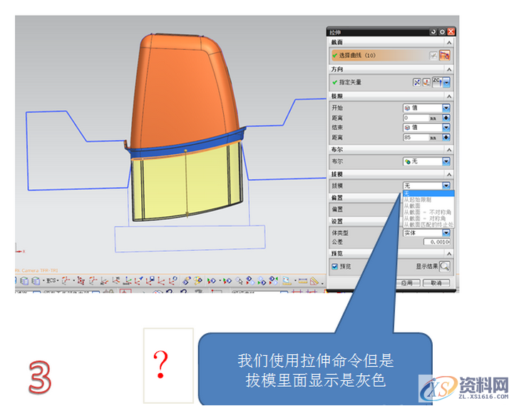This screenshot has width=514, height=406.
Task: Click the arrow-cursor selection icon on the toolbar
Action: (x=240, y=281)
